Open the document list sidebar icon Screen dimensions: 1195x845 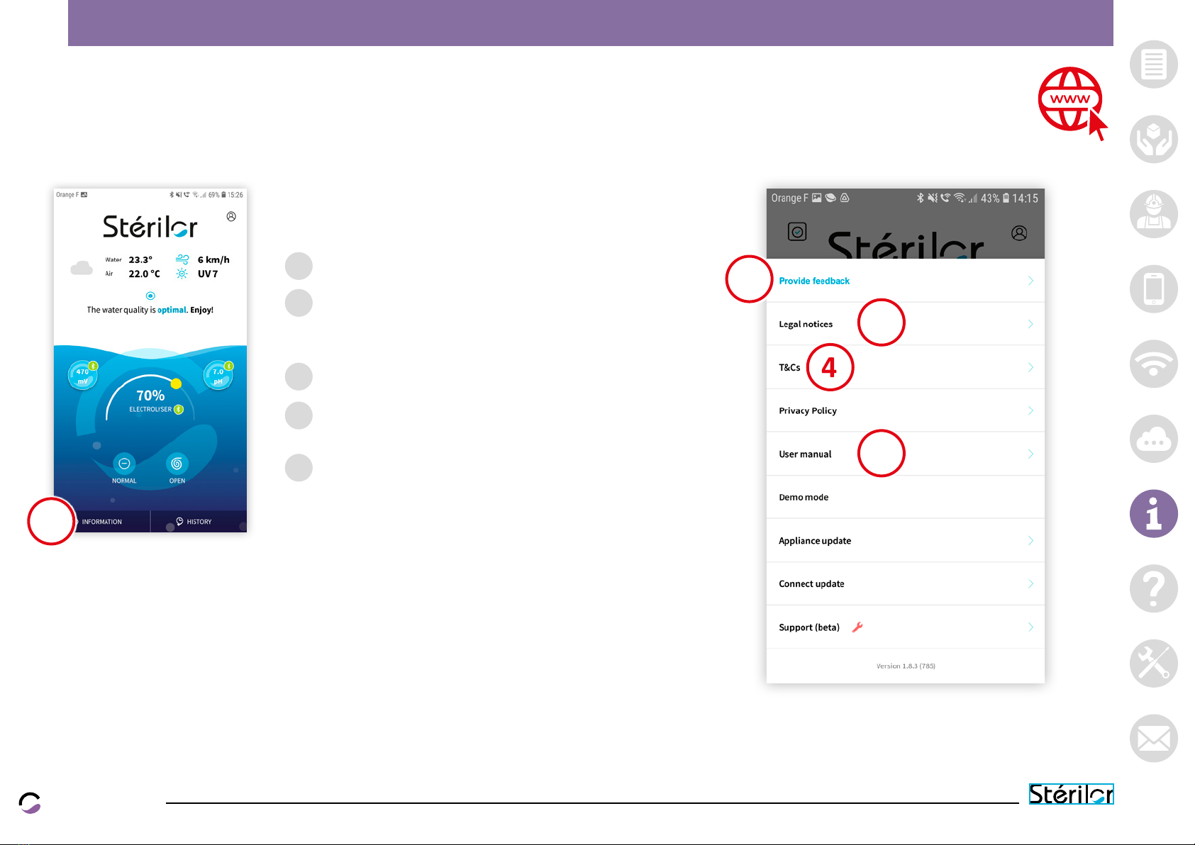pos(1153,65)
